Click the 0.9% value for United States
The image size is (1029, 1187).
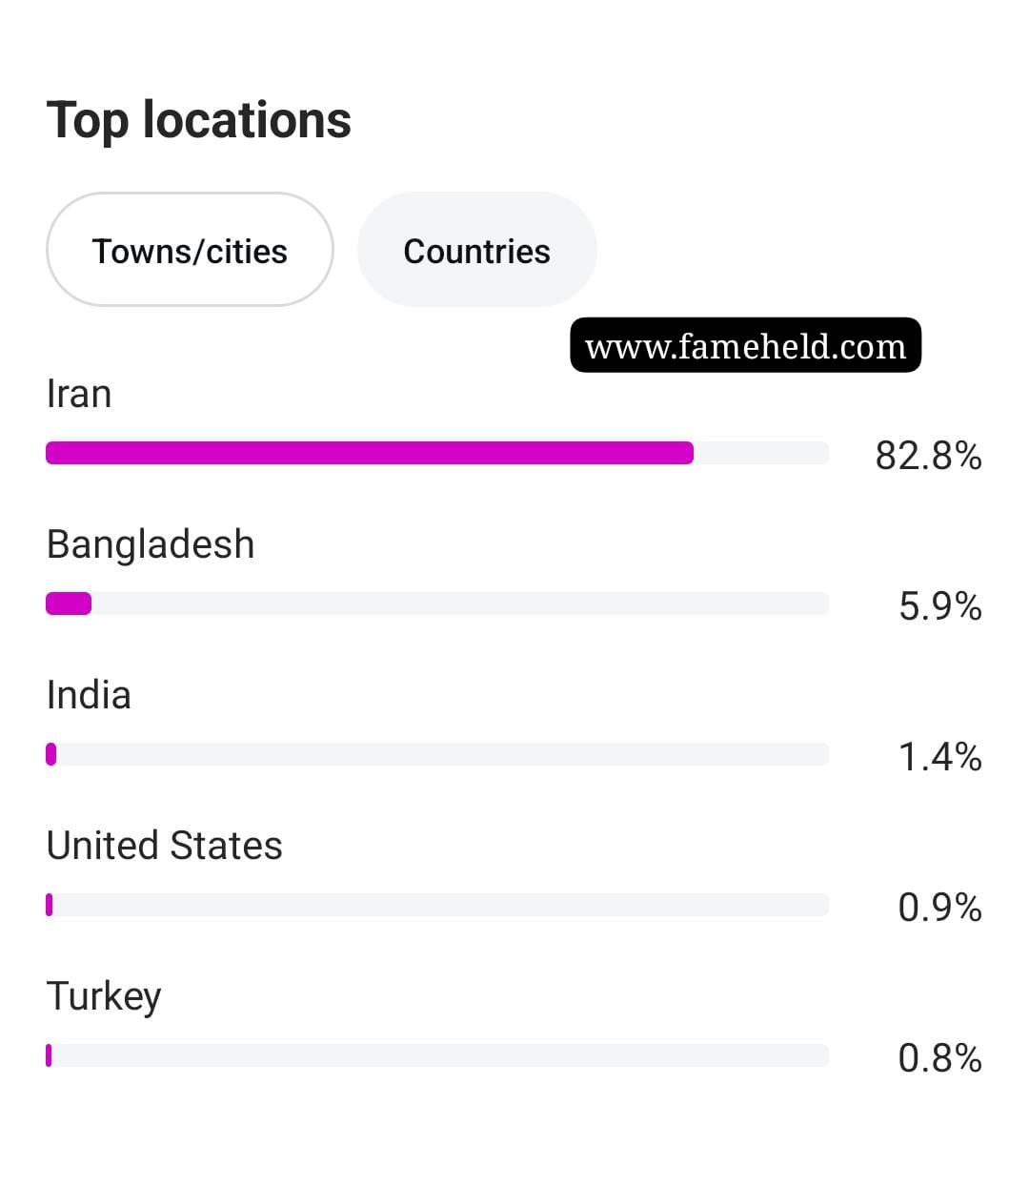tap(940, 908)
